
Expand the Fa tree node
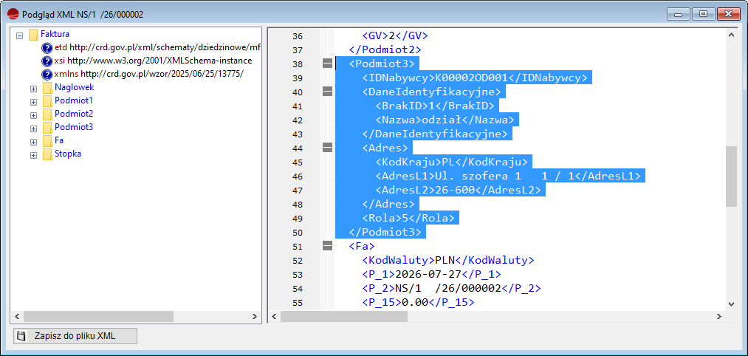33,142
